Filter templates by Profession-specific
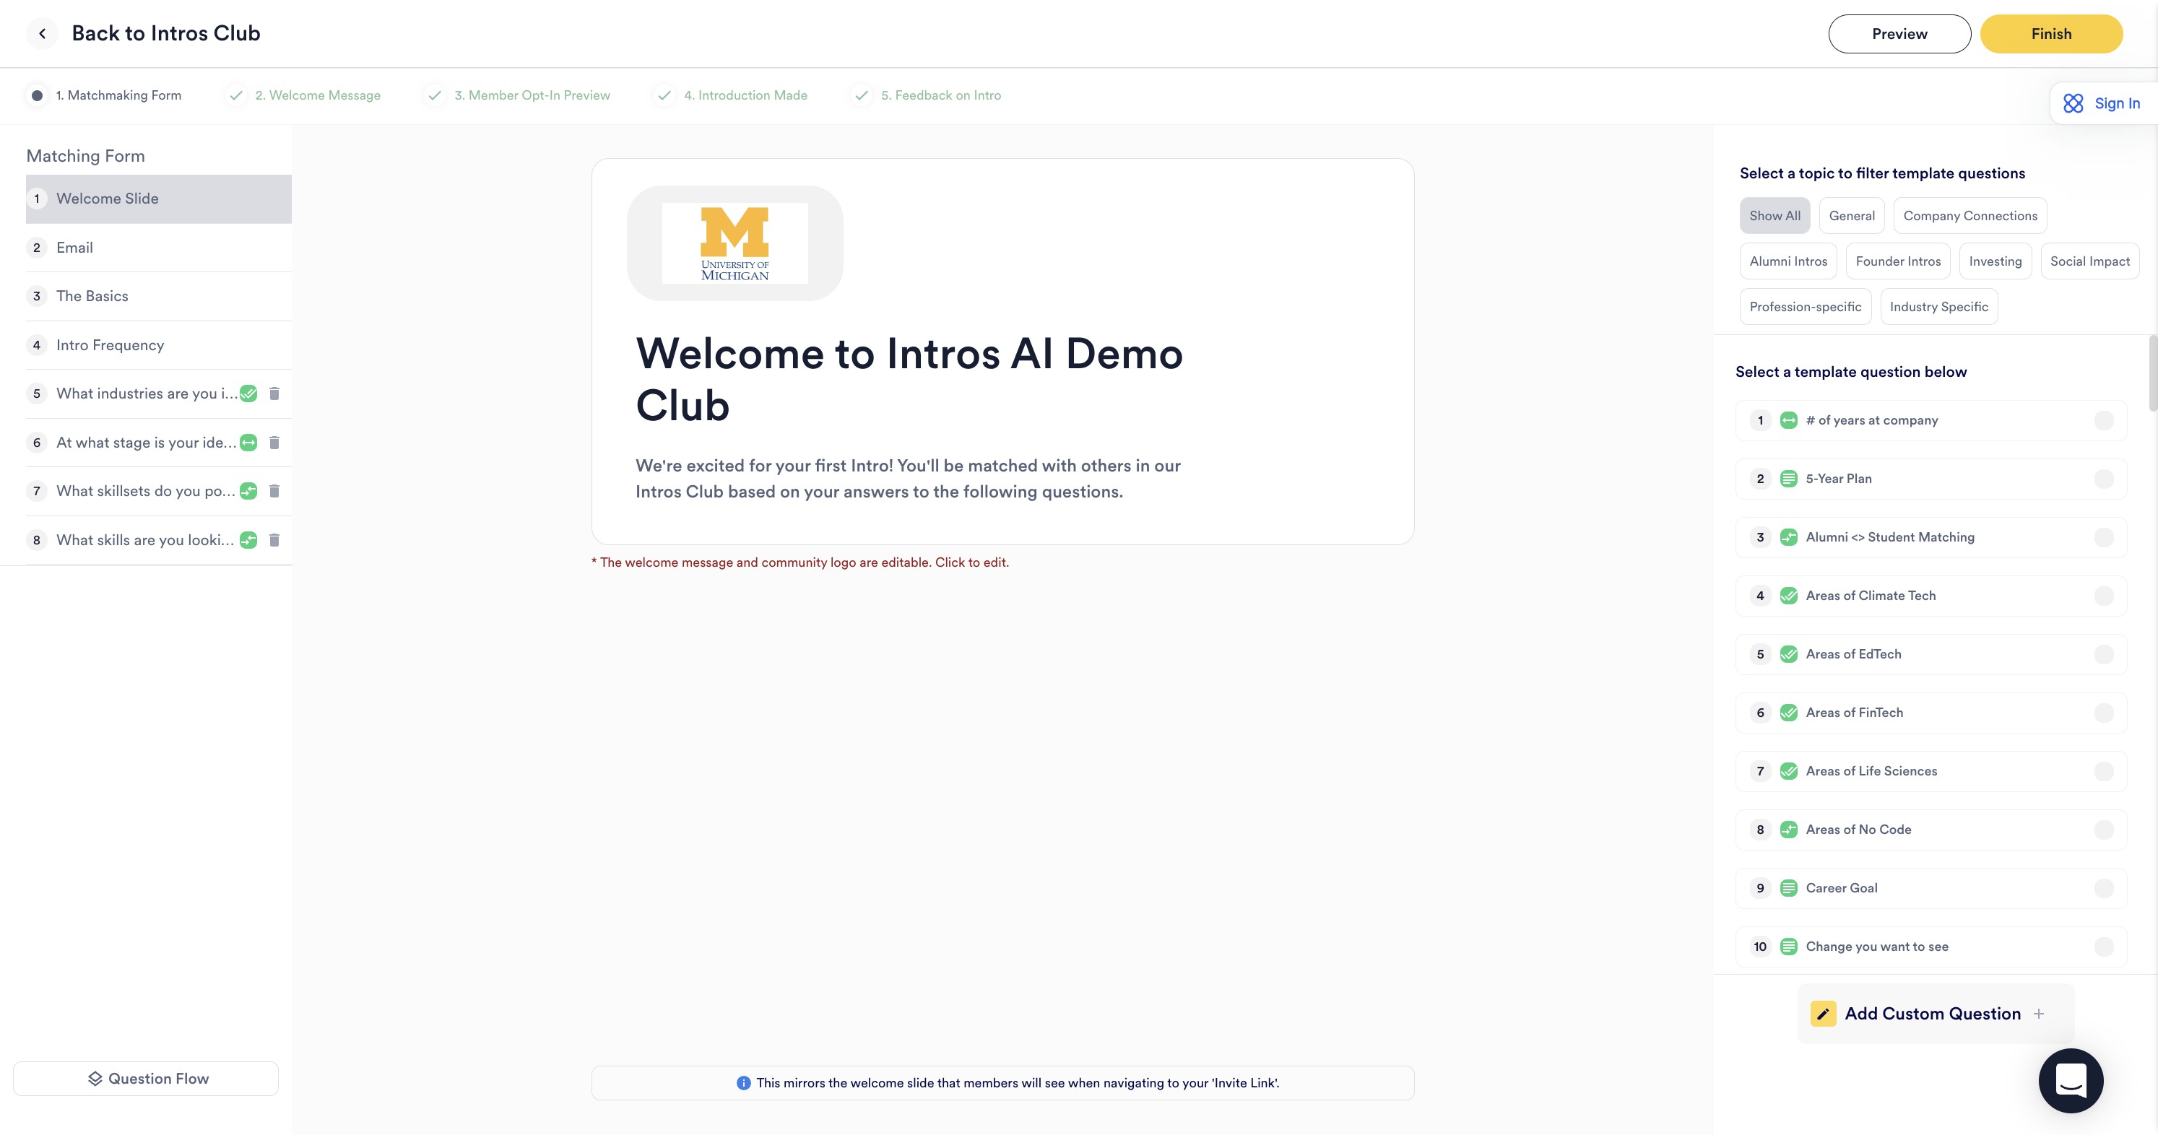The image size is (2158, 1135). pos(1805,307)
